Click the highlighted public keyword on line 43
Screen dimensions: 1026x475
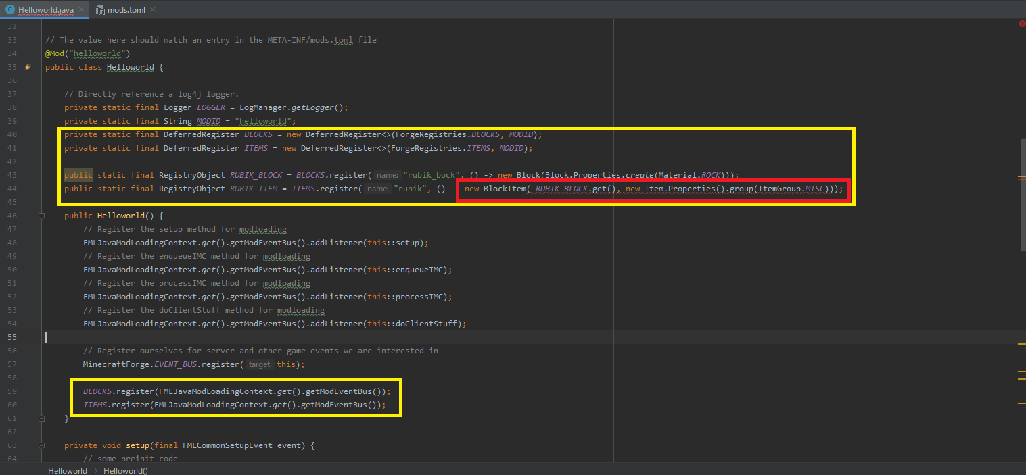[x=78, y=175]
